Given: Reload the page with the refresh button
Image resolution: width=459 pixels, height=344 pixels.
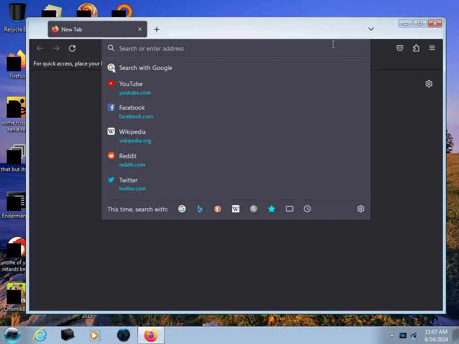Looking at the screenshot, I should click(72, 48).
